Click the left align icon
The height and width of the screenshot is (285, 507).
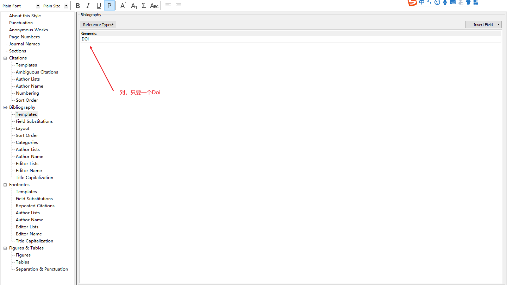[x=168, y=6]
